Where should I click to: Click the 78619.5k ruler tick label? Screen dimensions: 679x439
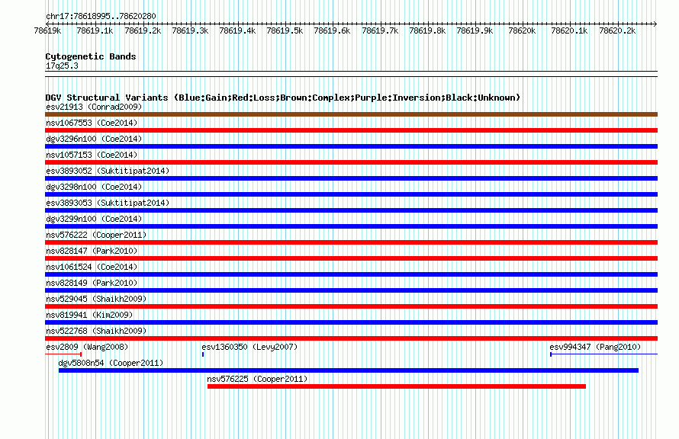pos(285,30)
